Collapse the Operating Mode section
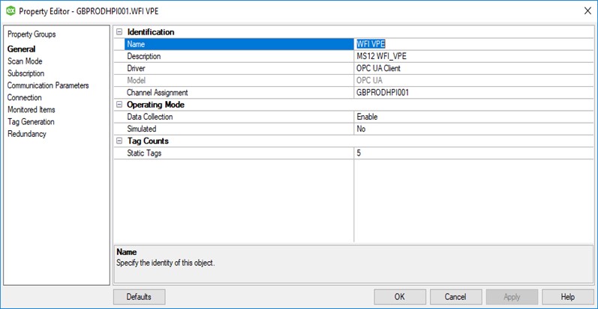The height and width of the screenshot is (309, 598). click(x=119, y=105)
